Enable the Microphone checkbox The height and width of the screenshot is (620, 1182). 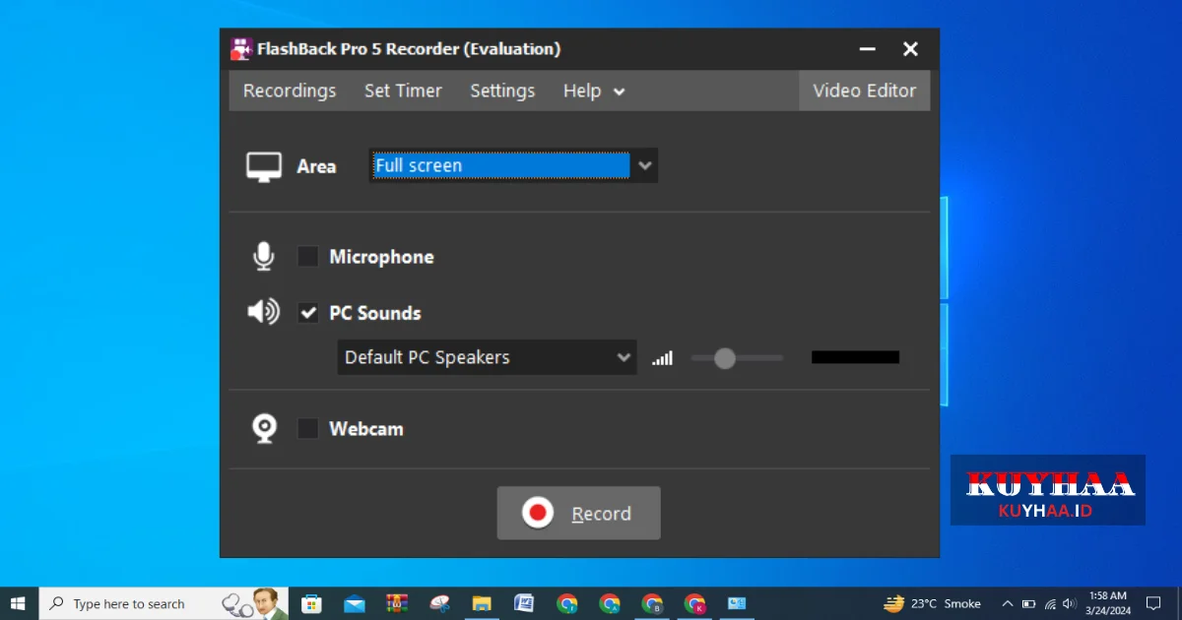[308, 257]
